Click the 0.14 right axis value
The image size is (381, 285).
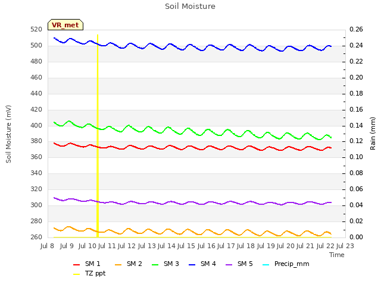(356, 125)
